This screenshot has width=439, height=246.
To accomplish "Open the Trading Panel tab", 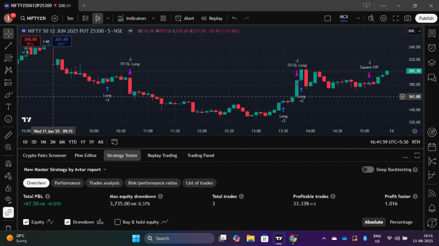I will 201,155.
